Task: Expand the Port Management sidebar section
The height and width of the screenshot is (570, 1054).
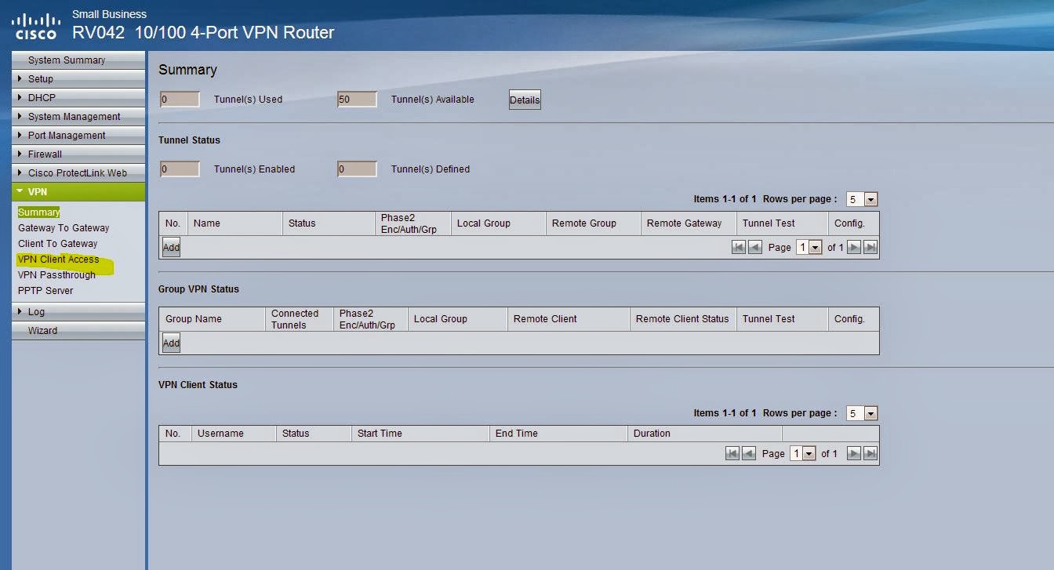Action: (x=78, y=135)
